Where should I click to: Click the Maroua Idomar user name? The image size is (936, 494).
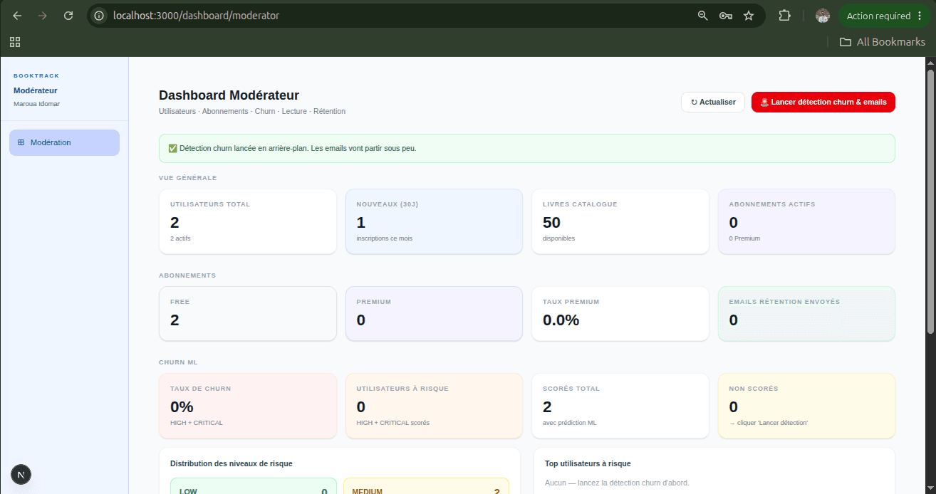[x=37, y=104]
